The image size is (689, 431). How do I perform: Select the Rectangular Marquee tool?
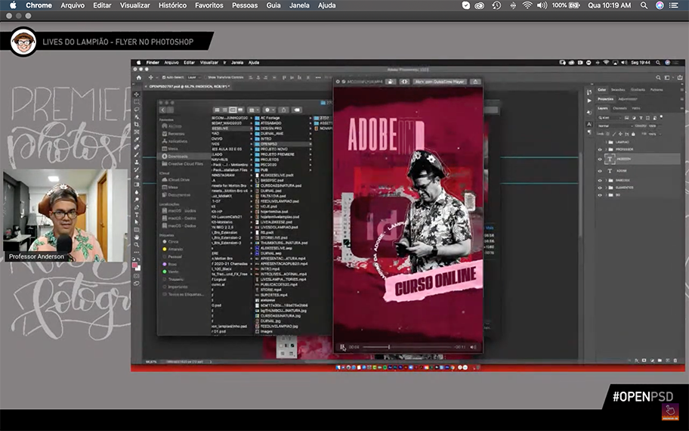tap(137, 101)
